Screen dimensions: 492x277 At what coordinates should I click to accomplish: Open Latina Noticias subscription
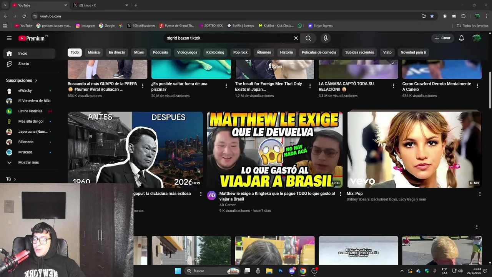(29, 111)
